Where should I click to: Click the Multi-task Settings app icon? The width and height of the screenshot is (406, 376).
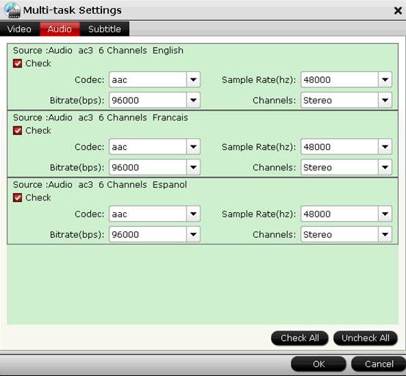(x=12, y=10)
